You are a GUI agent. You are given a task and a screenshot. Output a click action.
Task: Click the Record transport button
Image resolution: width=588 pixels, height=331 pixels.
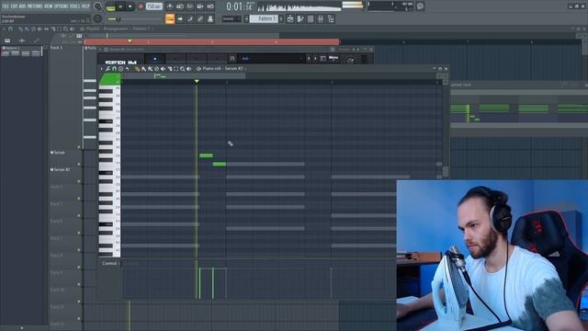(x=141, y=6)
